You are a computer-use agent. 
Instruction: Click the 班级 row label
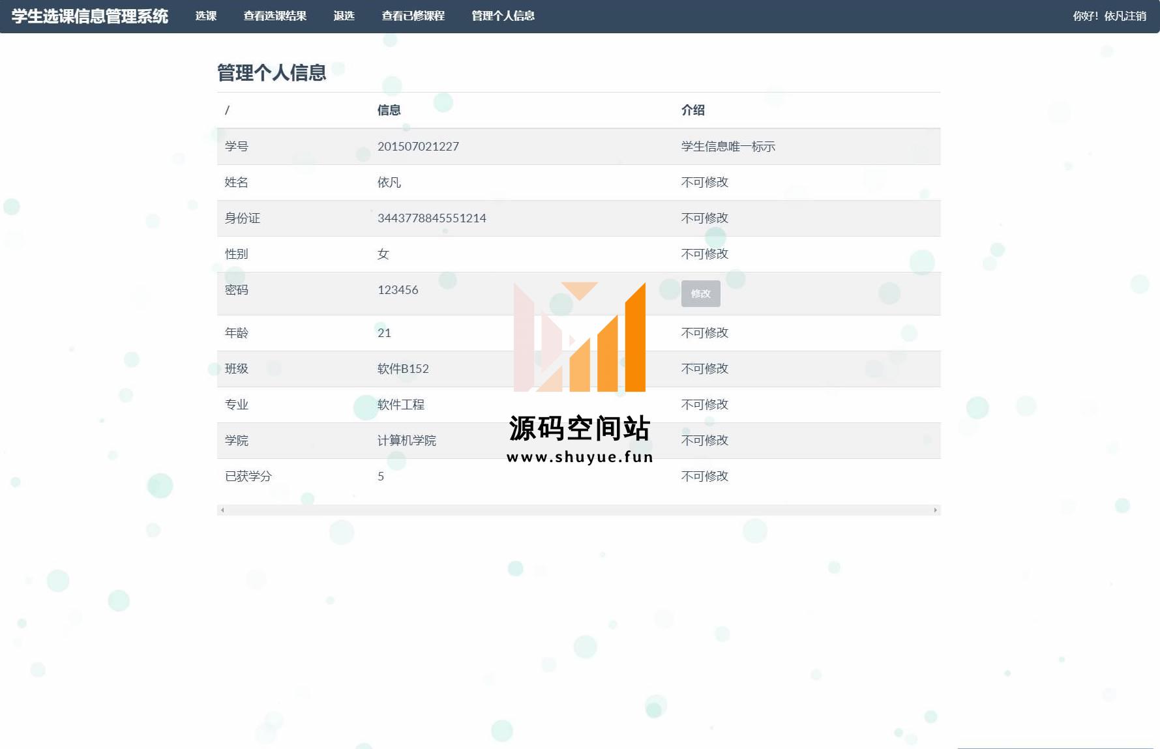point(237,368)
